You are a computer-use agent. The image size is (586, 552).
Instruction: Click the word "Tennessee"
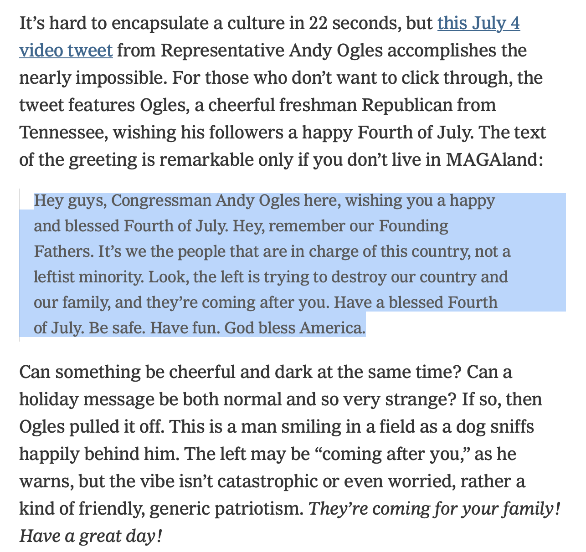pos(63,133)
